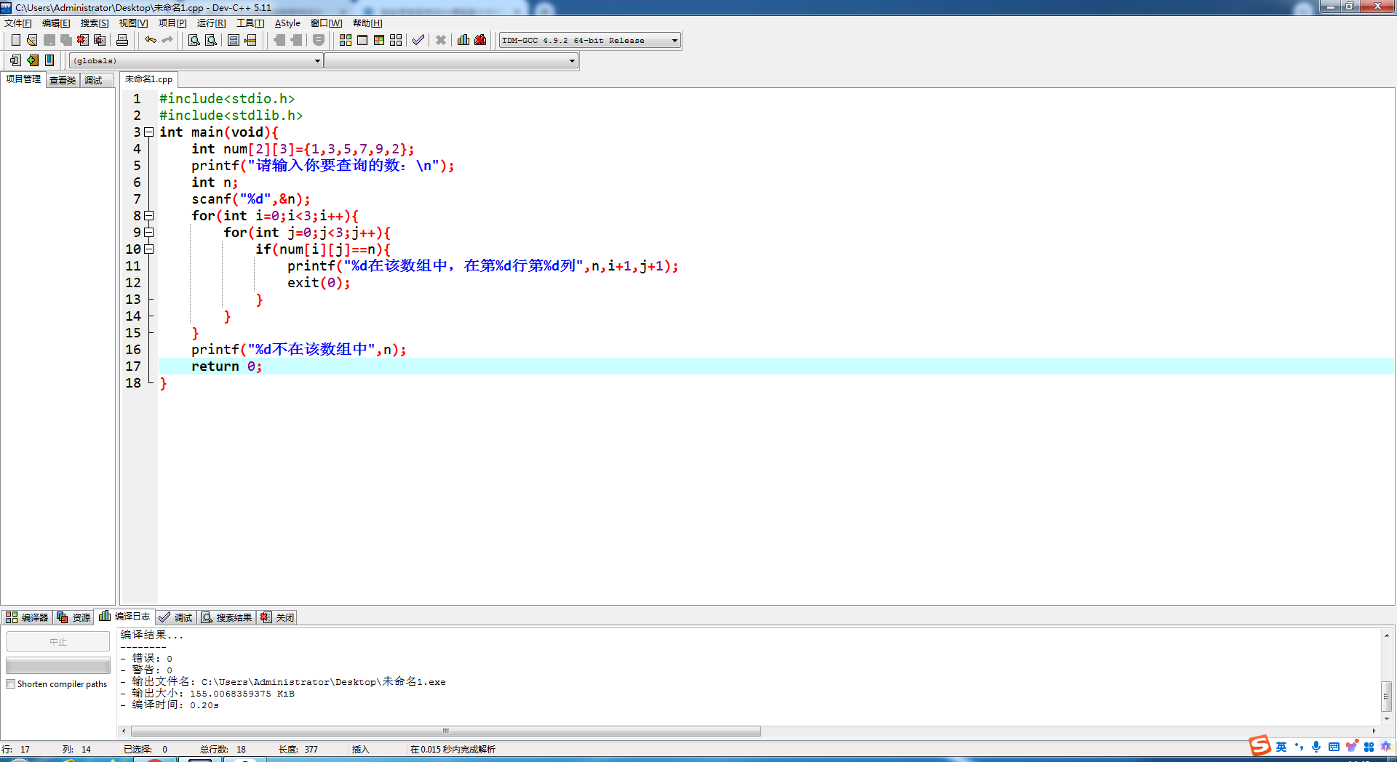The image size is (1397, 762).
Task: Click the Redo arrow icon
Action: click(x=167, y=40)
